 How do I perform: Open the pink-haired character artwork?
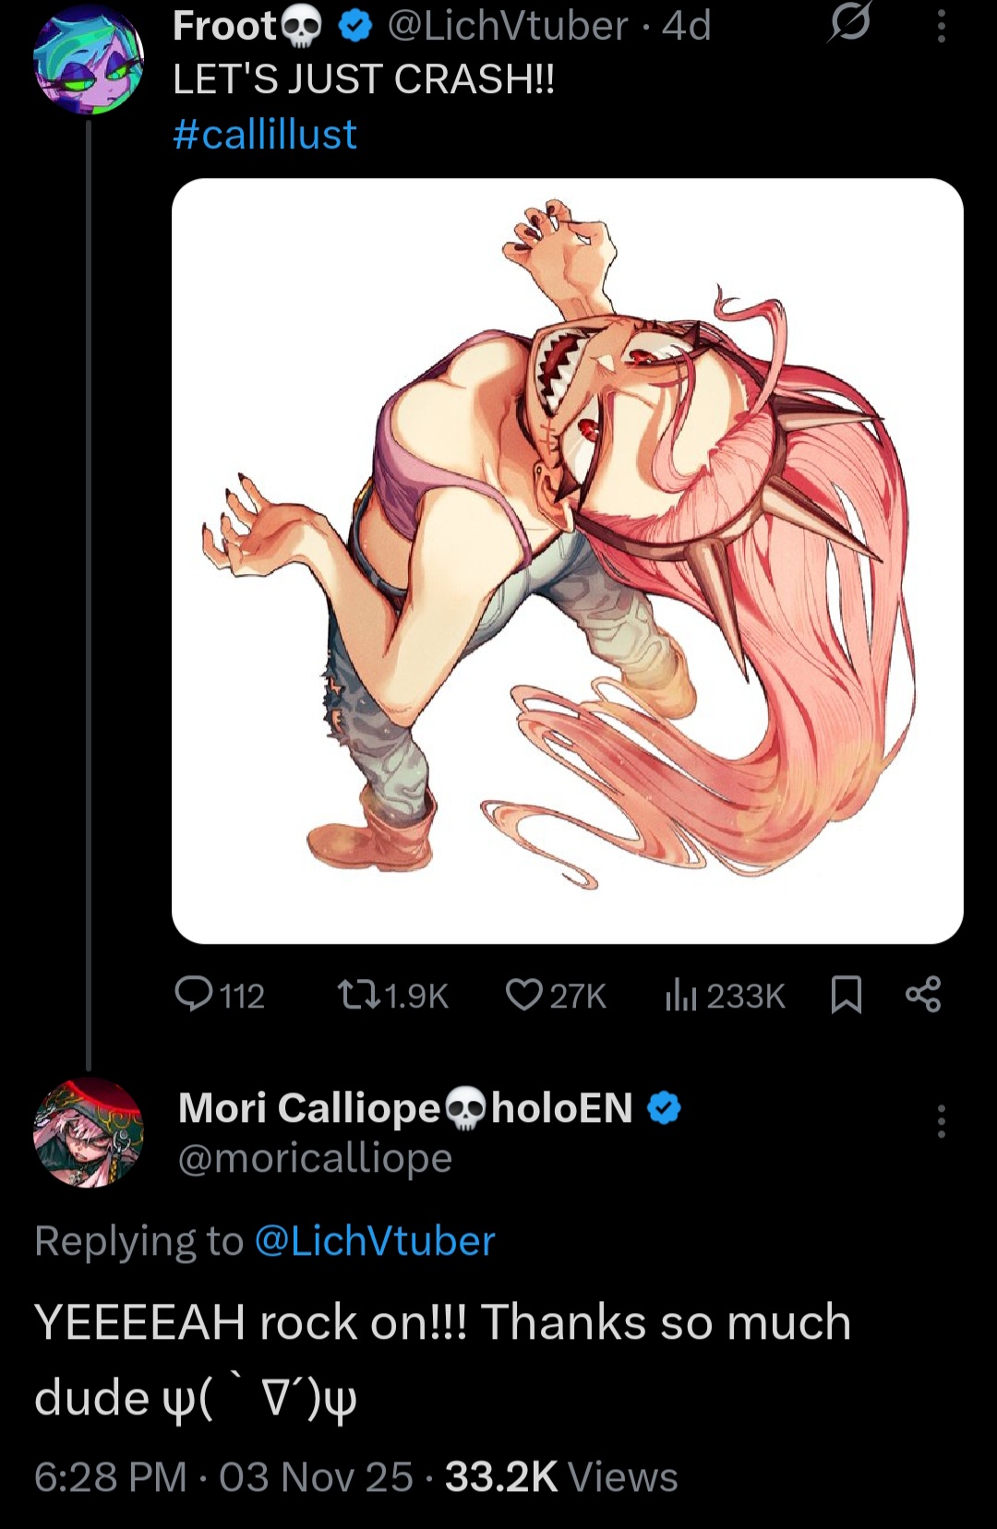pos(567,560)
